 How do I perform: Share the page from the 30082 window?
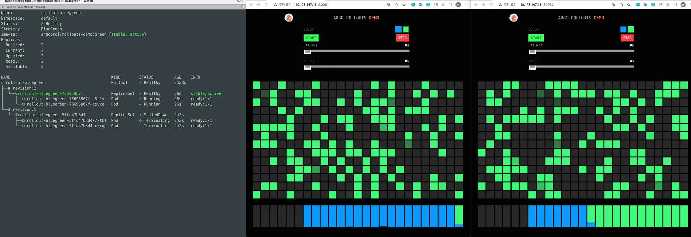[621, 5]
